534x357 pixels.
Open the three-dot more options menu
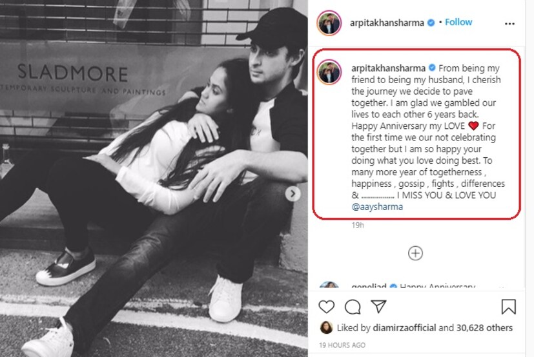[x=509, y=23]
